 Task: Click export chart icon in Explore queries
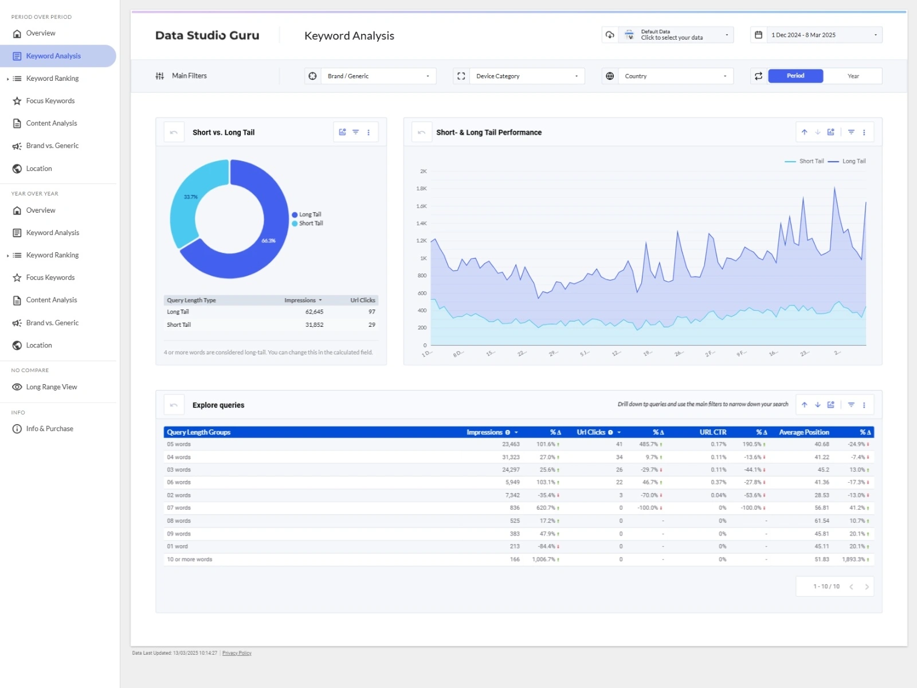point(830,405)
